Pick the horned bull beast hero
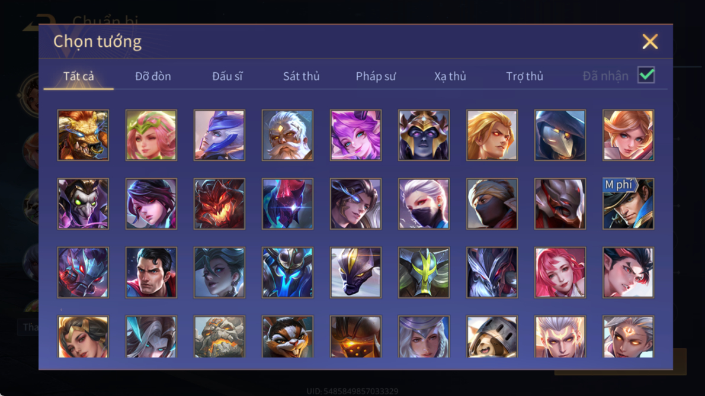Viewport: 705px width, 396px height. click(83, 135)
